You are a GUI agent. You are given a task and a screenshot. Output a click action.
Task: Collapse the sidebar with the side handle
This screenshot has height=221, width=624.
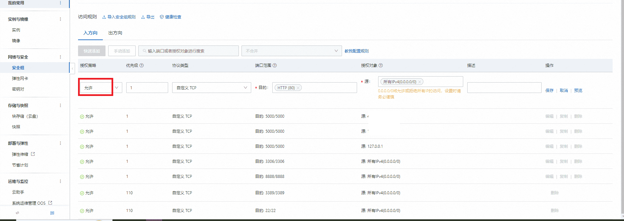coord(72,68)
